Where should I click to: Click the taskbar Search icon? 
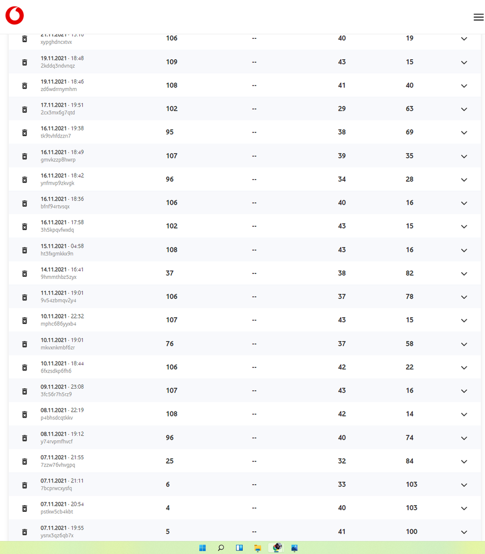tap(221, 548)
